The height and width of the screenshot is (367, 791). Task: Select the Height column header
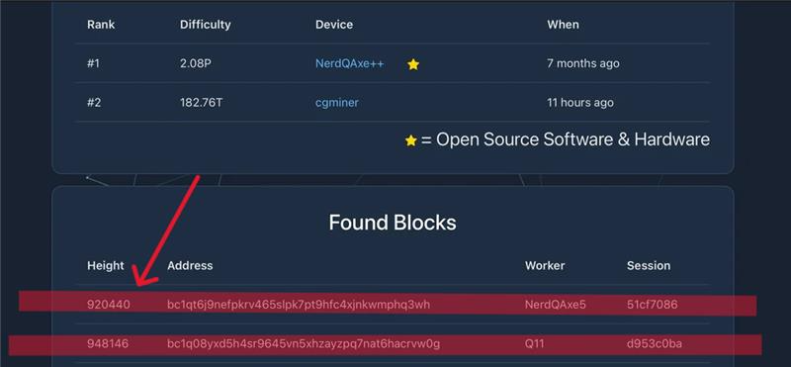pos(106,265)
